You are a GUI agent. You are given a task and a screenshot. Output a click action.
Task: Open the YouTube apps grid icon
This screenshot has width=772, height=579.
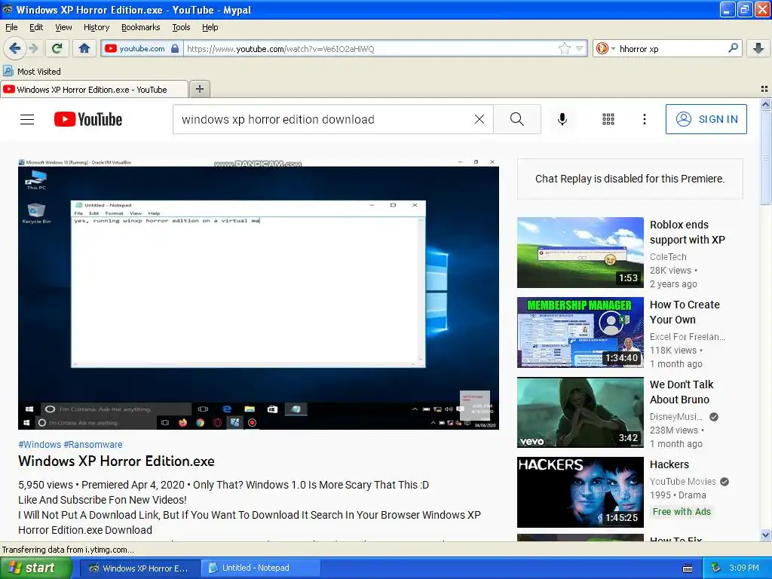(608, 119)
